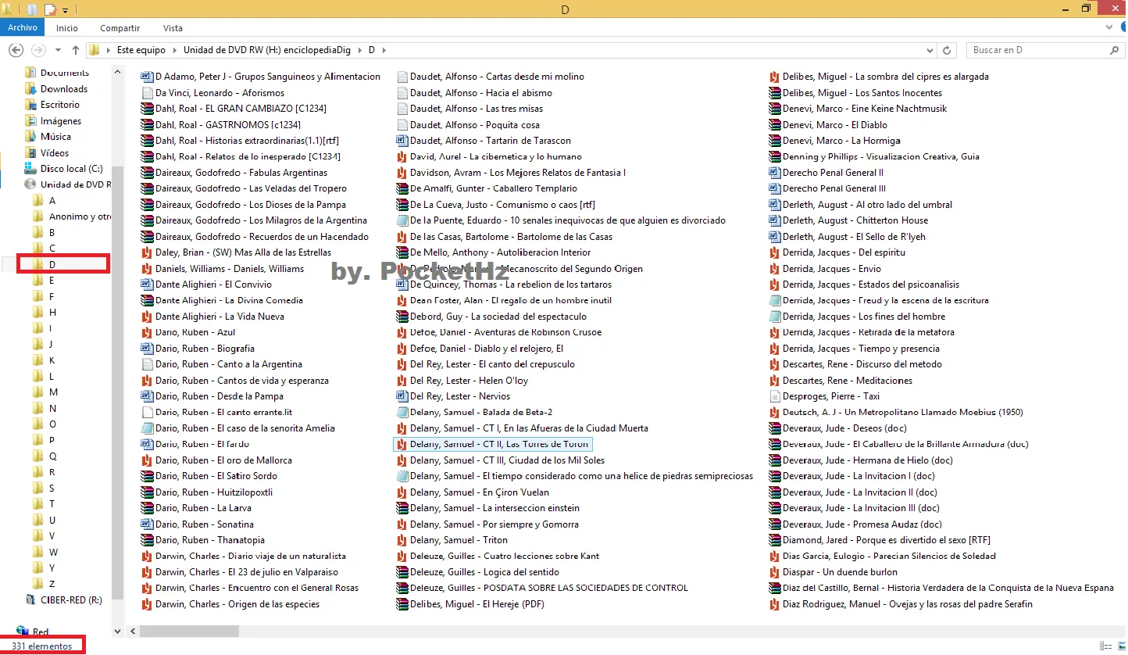The height and width of the screenshot is (655, 1128).
Task: Select the Escritorio folder in the sidebar
Action: (60, 105)
